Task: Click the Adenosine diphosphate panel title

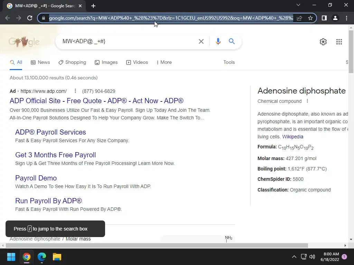Action: [x=301, y=91]
